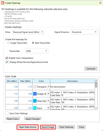This screenshot has height=131, width=103.
Task: Toggle Enable Color Interpolation checkbox
Action: click(x=7, y=58)
